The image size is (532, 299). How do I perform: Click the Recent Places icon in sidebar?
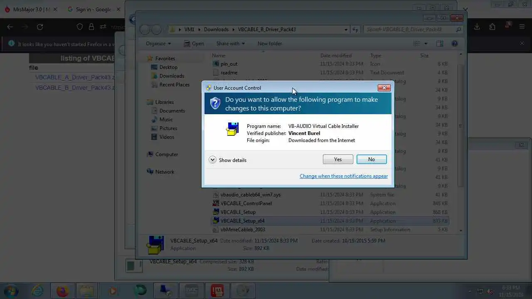point(154,85)
